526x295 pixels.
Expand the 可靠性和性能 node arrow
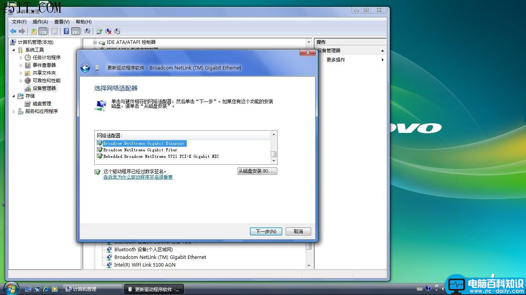(x=21, y=81)
